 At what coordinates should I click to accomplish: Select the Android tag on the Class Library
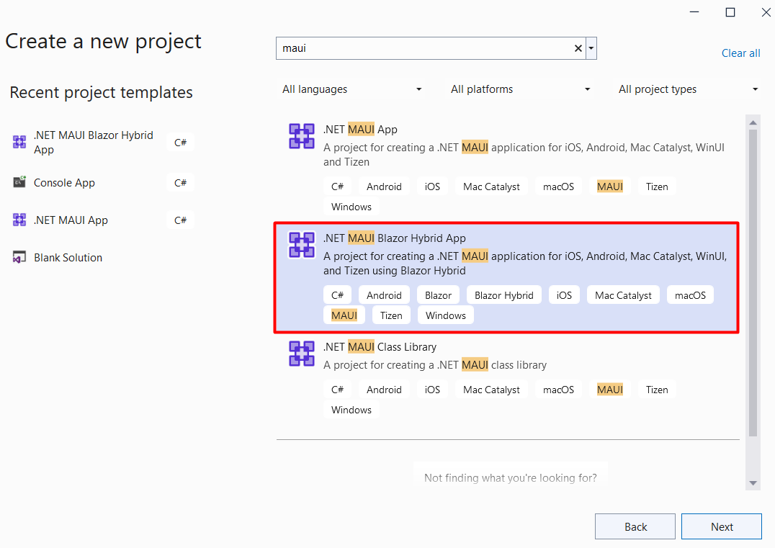point(384,389)
